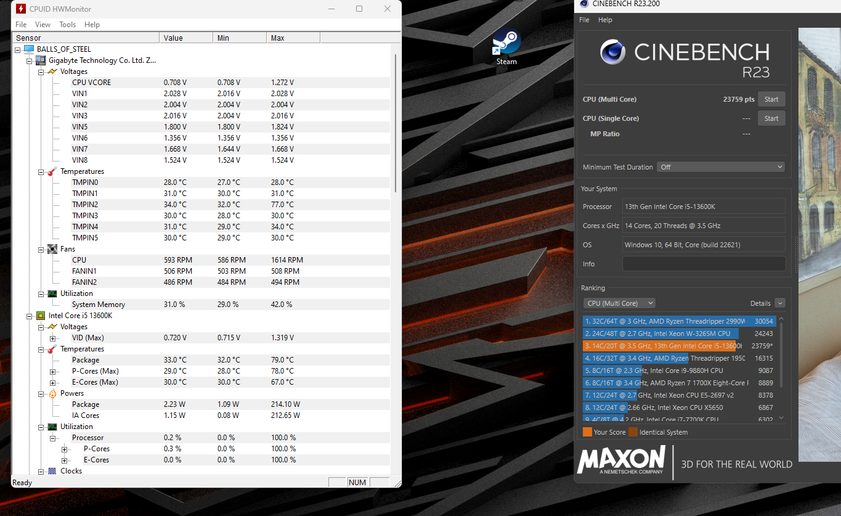Select the BALLS_OF_STEEL computer icon
The height and width of the screenshot is (516, 841).
tap(28, 49)
